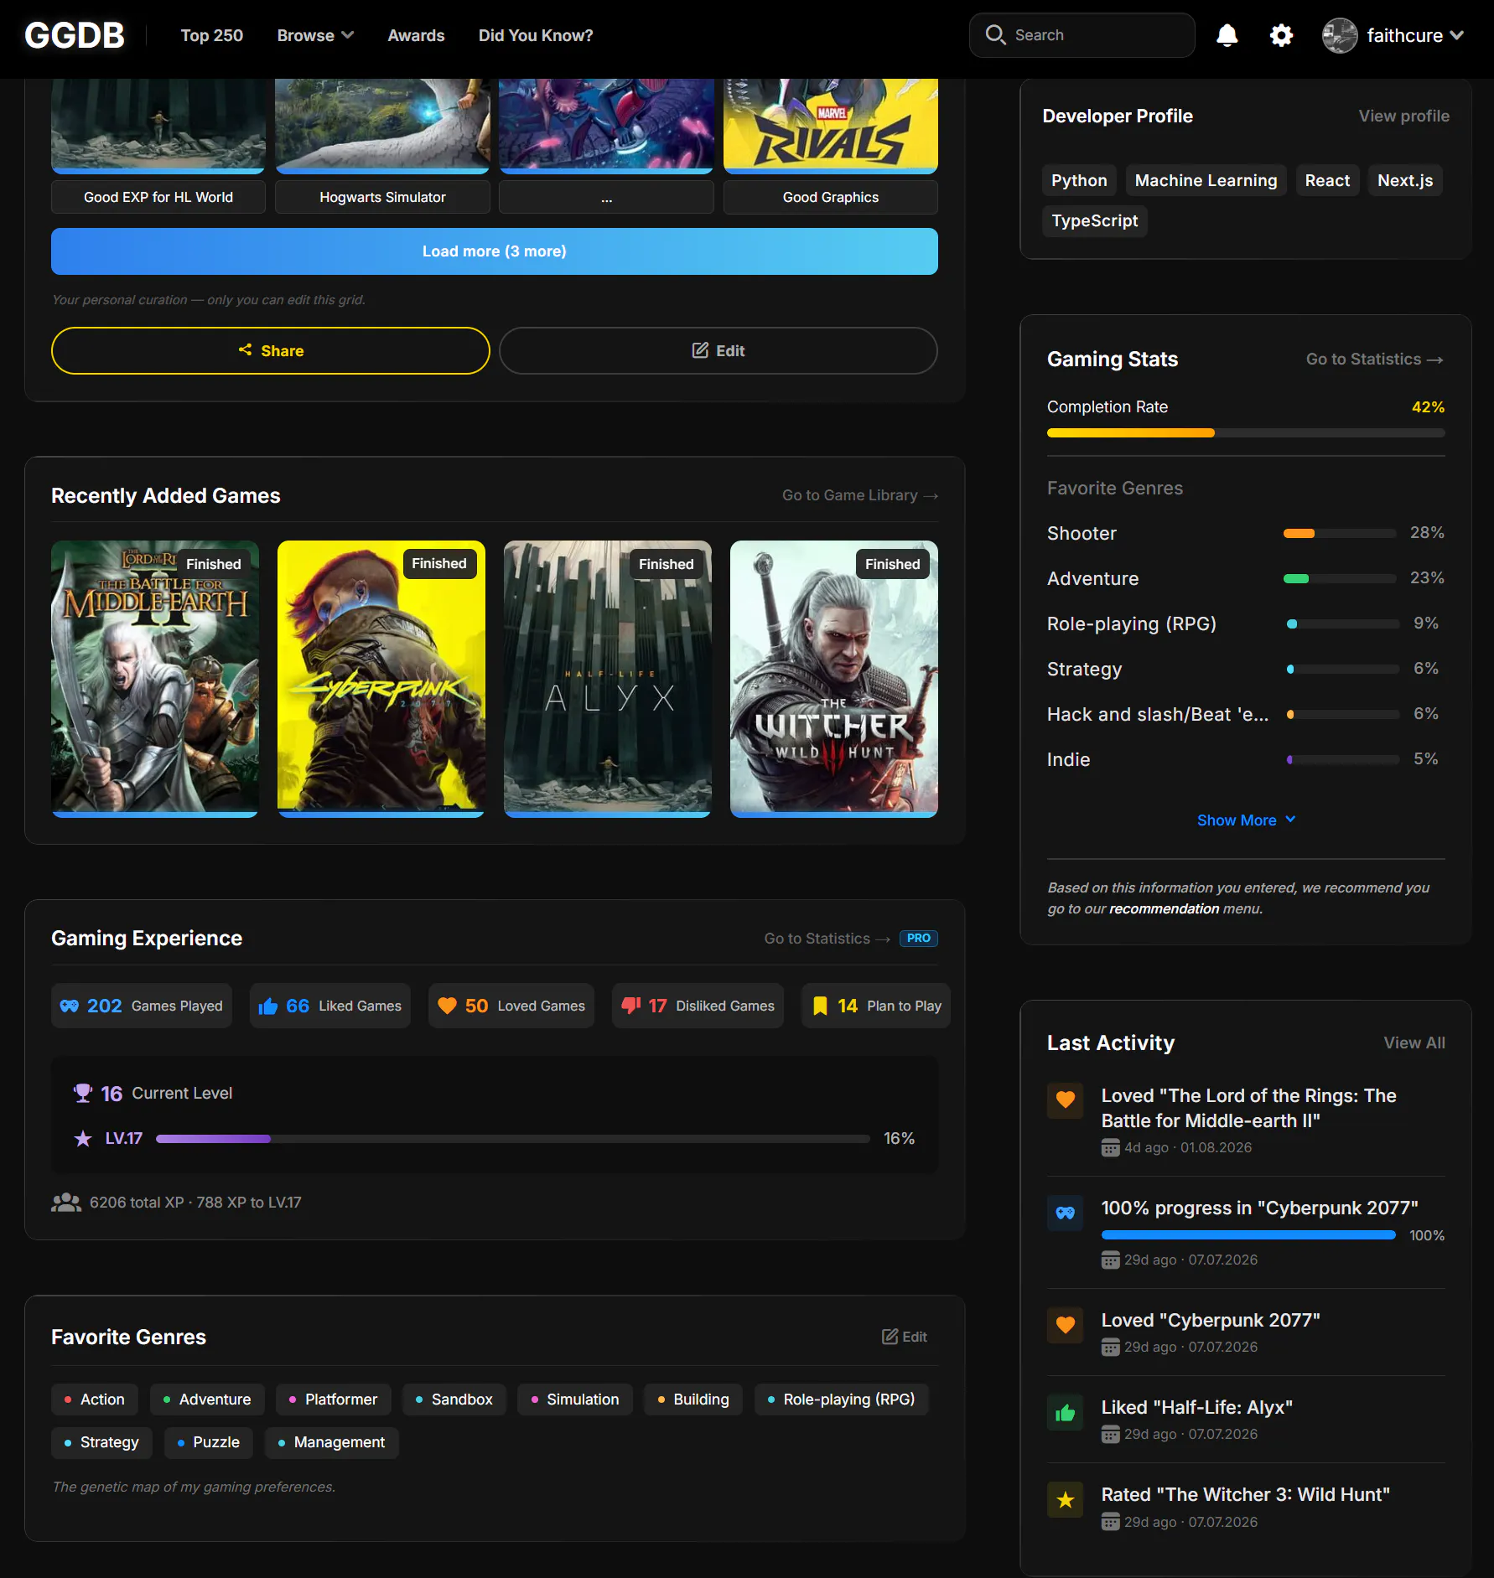
Task: Click the Python skill tag
Action: pos(1079,180)
